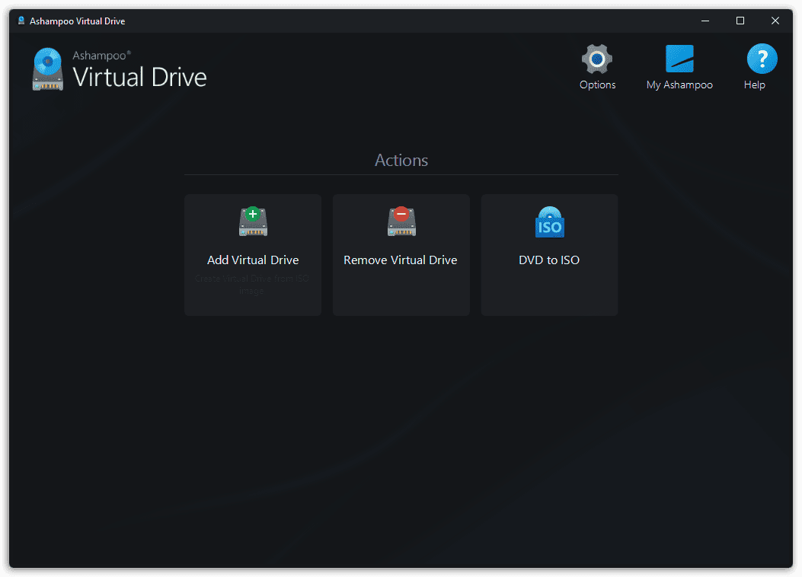This screenshot has height=577, width=802.
Task: Open the Options gear icon
Action: pyautogui.click(x=597, y=59)
